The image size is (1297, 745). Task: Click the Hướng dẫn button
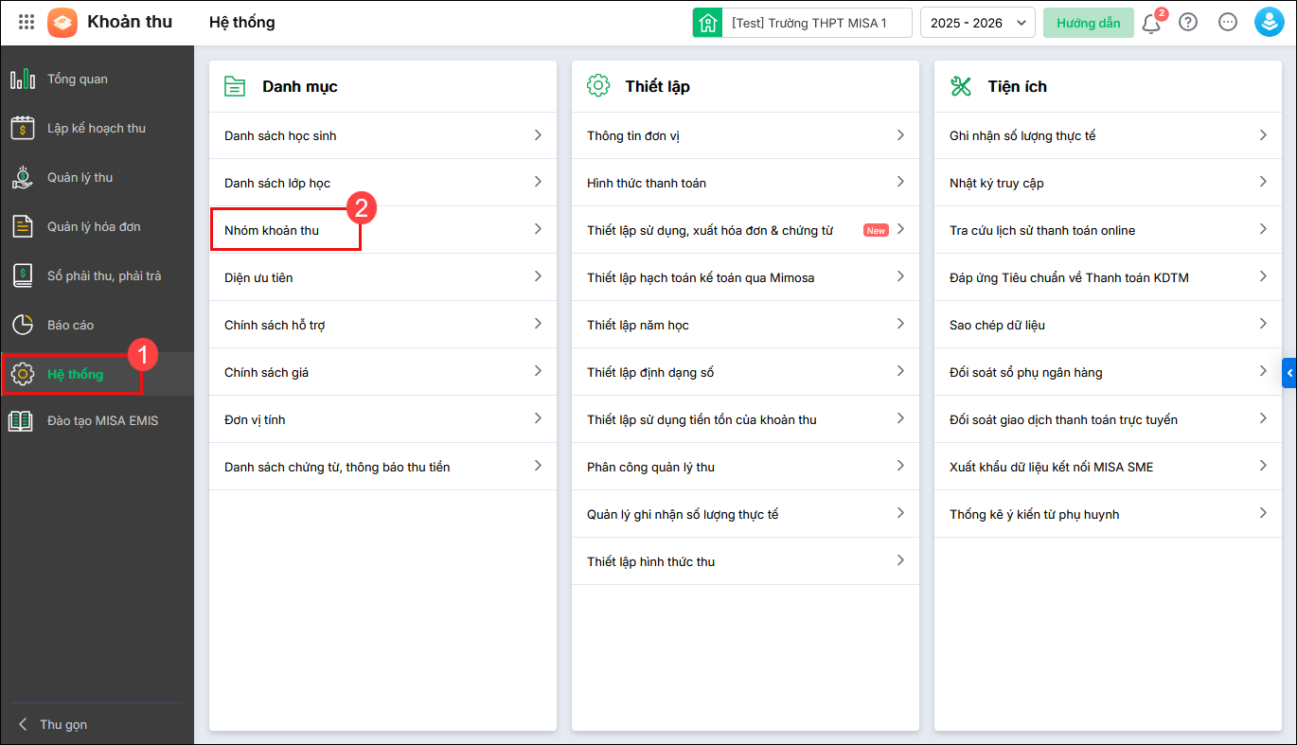1088,23
